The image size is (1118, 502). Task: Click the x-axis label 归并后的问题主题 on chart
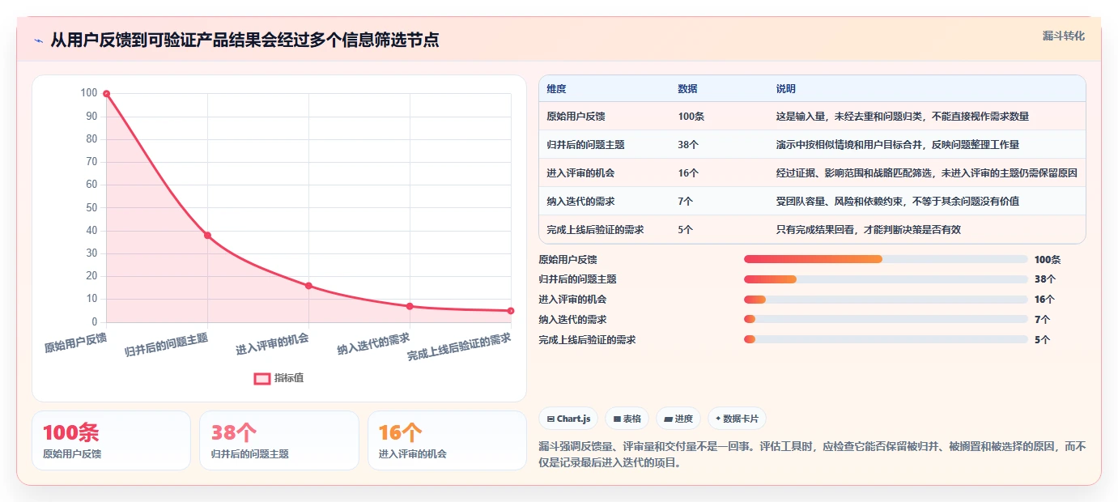(166, 345)
